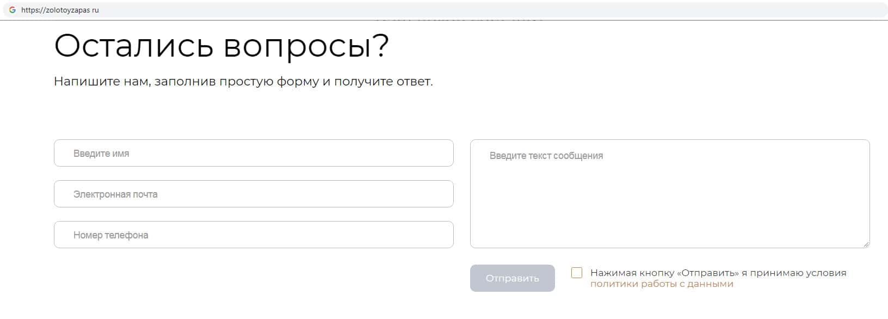Click the zolotoyzapas.ru URL text
This screenshot has height=319, width=888.
[x=60, y=10]
